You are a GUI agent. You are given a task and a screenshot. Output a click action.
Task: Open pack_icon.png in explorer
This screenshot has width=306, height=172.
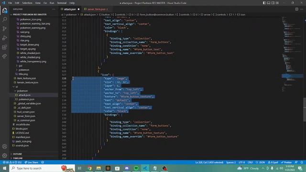coord(23,141)
